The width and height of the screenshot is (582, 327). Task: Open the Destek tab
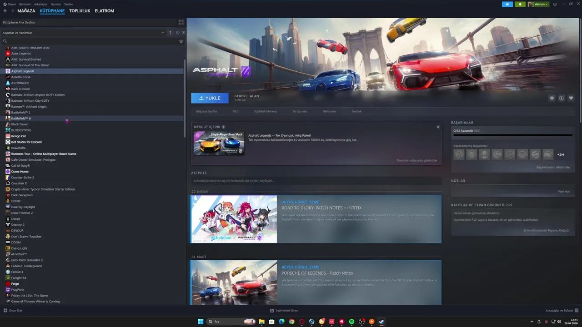click(x=356, y=111)
